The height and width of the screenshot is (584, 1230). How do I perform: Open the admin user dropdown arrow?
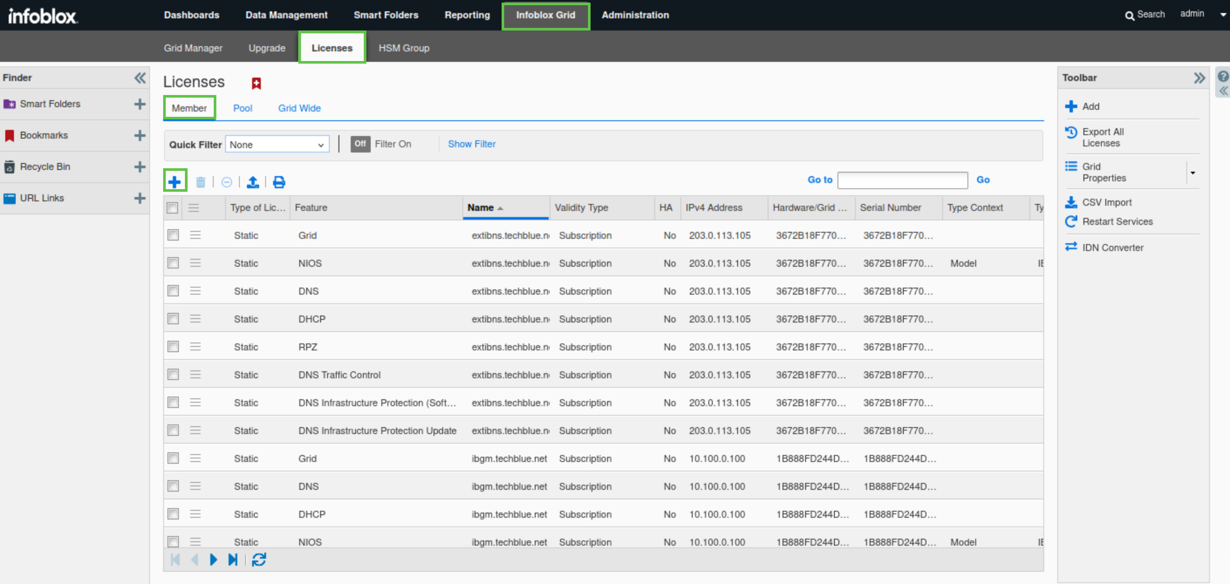[x=1223, y=15]
